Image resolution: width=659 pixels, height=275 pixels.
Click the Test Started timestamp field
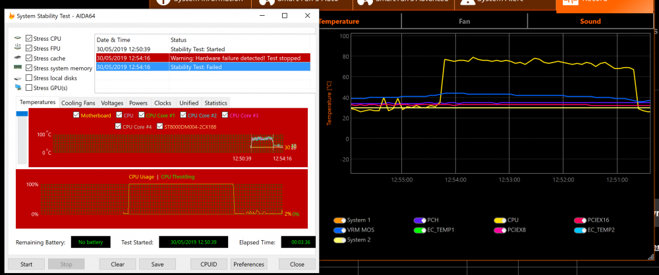(193, 242)
